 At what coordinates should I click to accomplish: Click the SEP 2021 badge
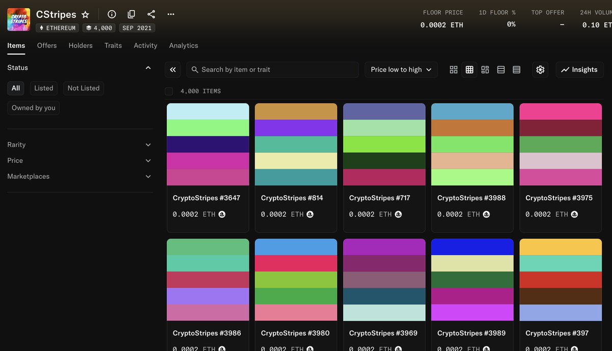[137, 28]
